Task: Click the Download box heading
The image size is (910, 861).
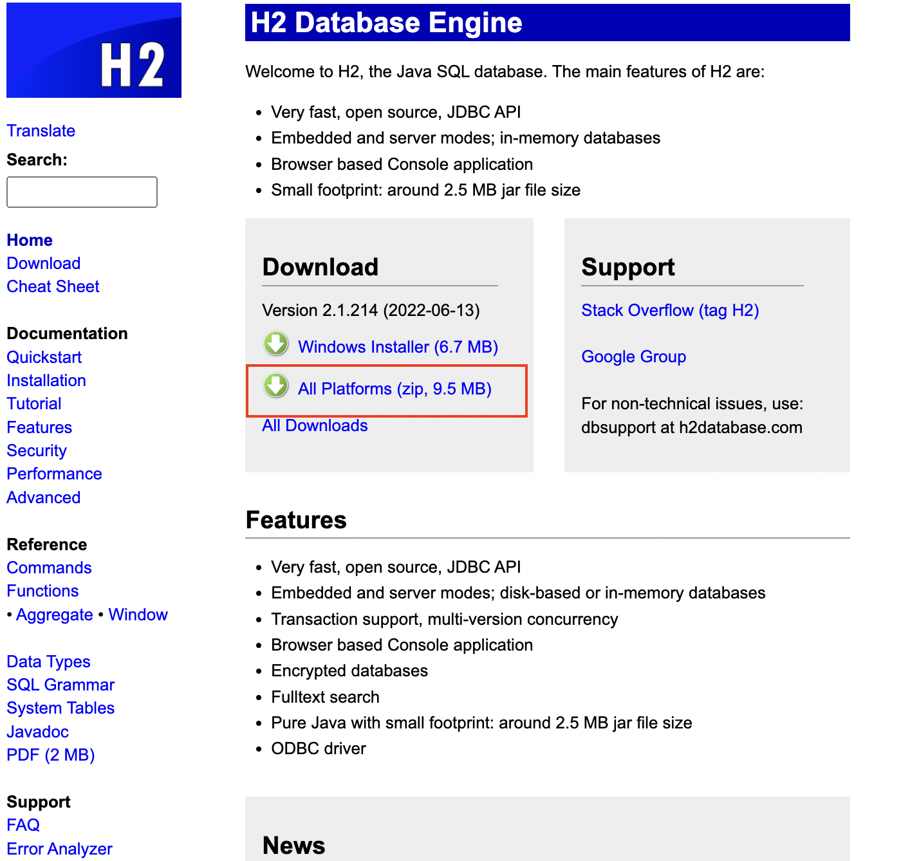Action: pos(320,267)
